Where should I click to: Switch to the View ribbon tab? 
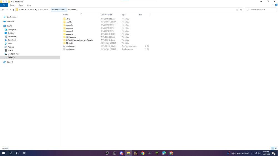point(29,5)
